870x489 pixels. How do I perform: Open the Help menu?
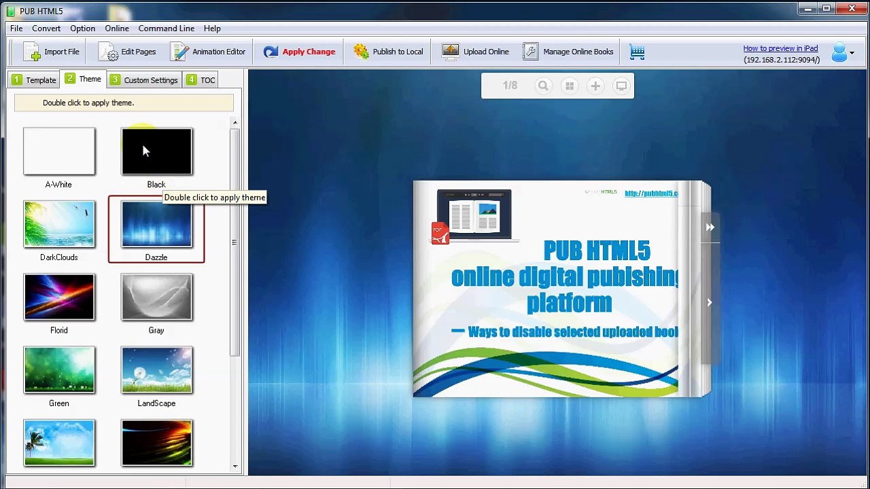(x=212, y=29)
